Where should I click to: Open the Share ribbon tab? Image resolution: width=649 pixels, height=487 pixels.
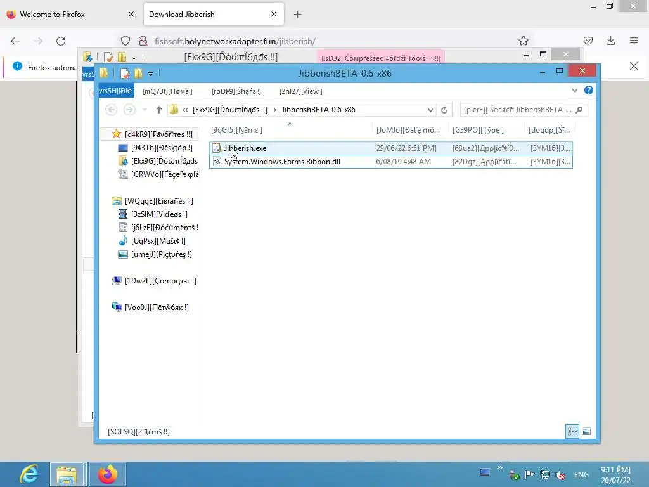[236, 91]
